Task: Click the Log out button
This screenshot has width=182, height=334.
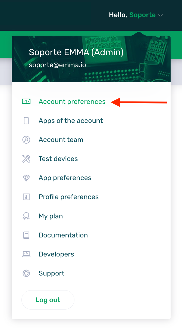Action: pyautogui.click(x=48, y=300)
